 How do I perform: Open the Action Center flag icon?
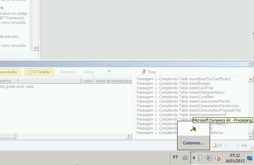tap(201, 158)
